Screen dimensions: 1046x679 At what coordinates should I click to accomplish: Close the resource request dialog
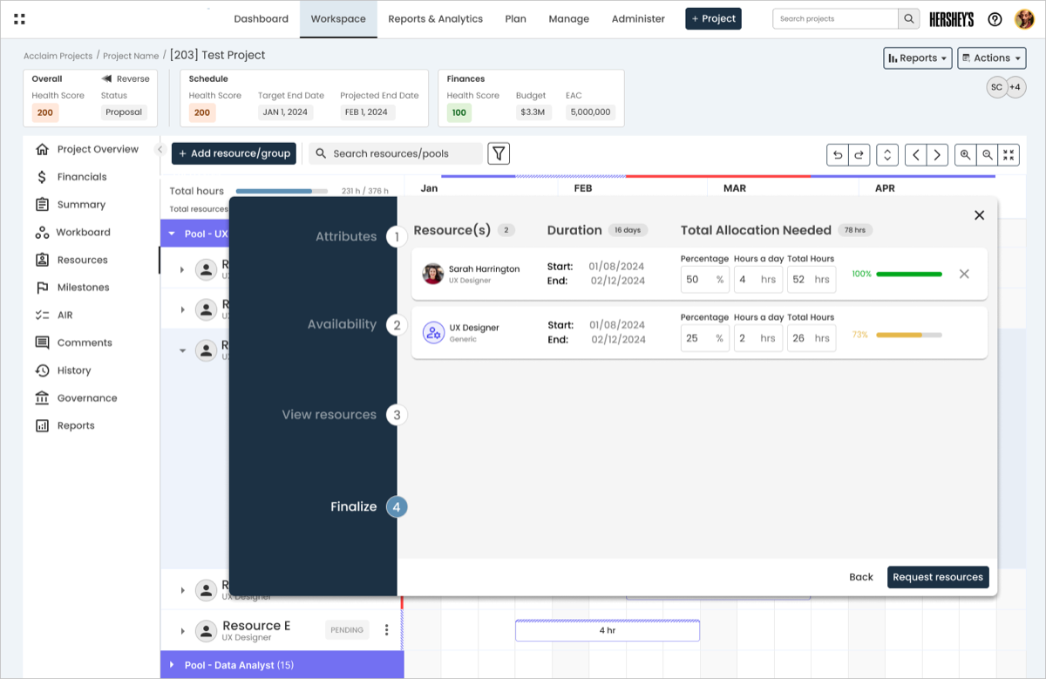[979, 215]
